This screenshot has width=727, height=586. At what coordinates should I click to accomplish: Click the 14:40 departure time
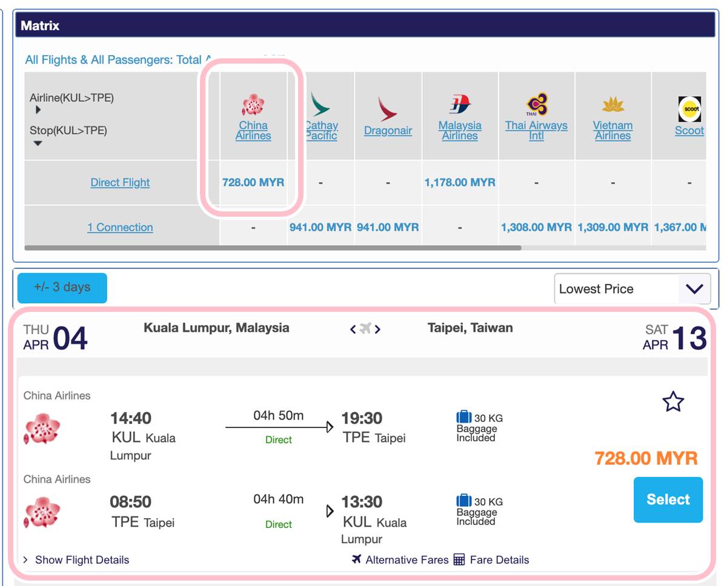point(131,418)
